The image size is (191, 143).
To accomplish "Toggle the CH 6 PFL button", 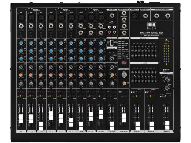I will tap(73, 96).
